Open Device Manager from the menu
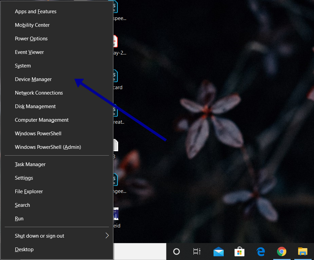This screenshot has width=314, height=260. pyautogui.click(x=33, y=79)
